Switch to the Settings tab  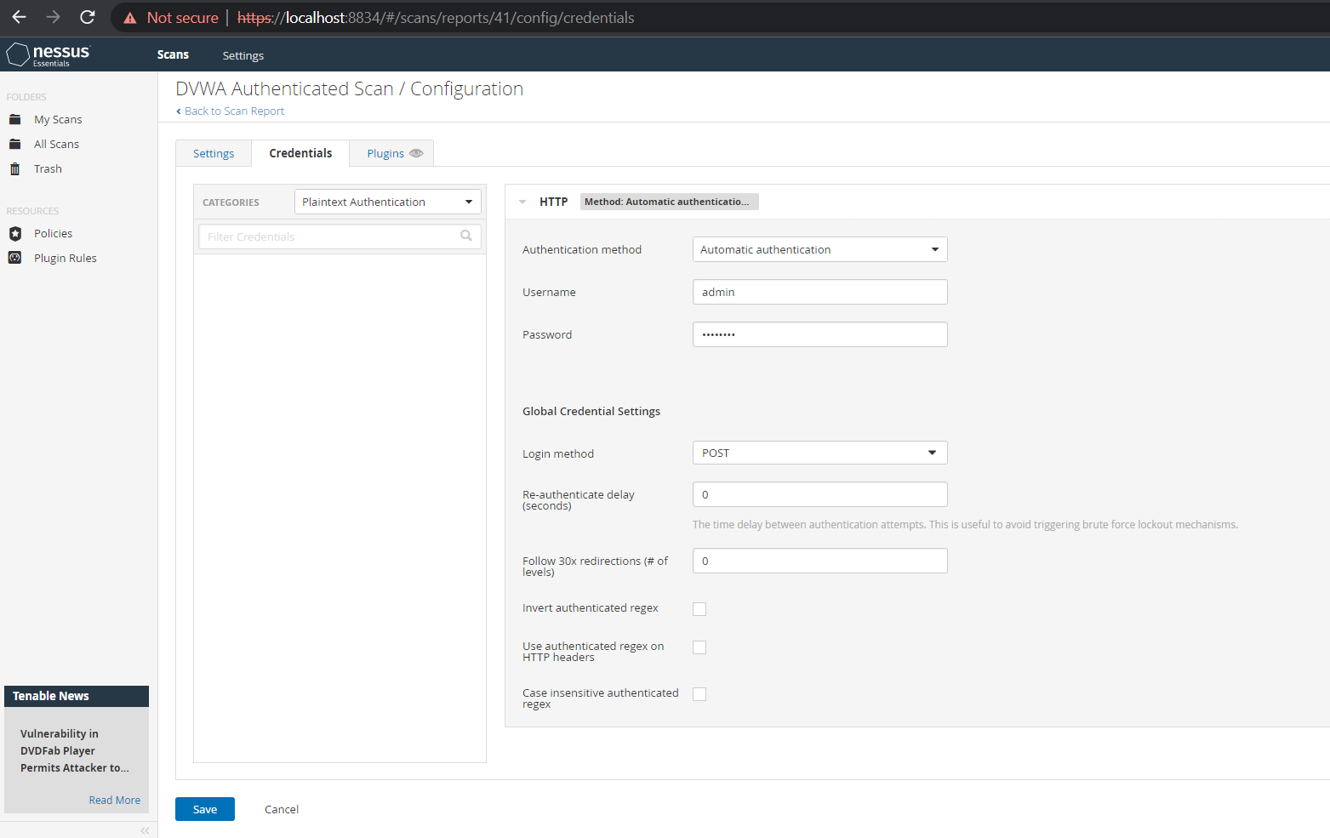point(214,153)
